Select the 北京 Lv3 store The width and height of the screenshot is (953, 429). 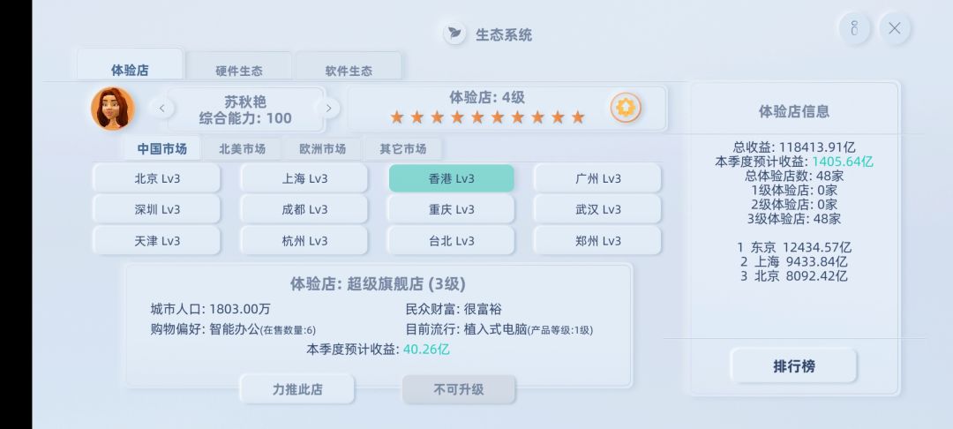click(x=156, y=178)
